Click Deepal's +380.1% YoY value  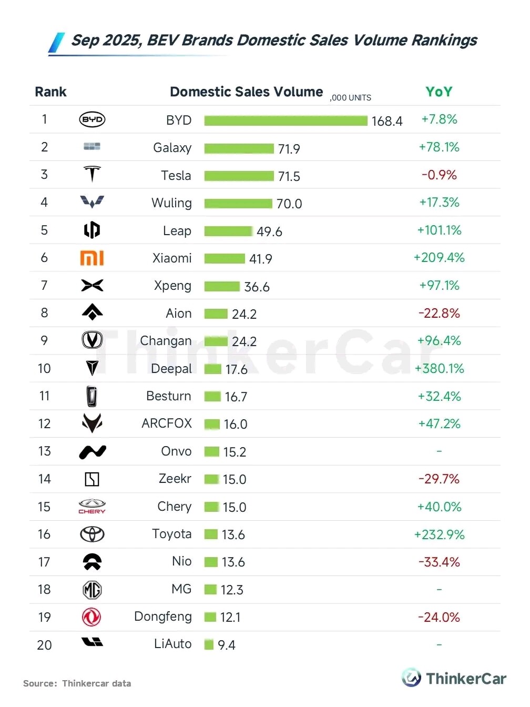[x=439, y=369]
